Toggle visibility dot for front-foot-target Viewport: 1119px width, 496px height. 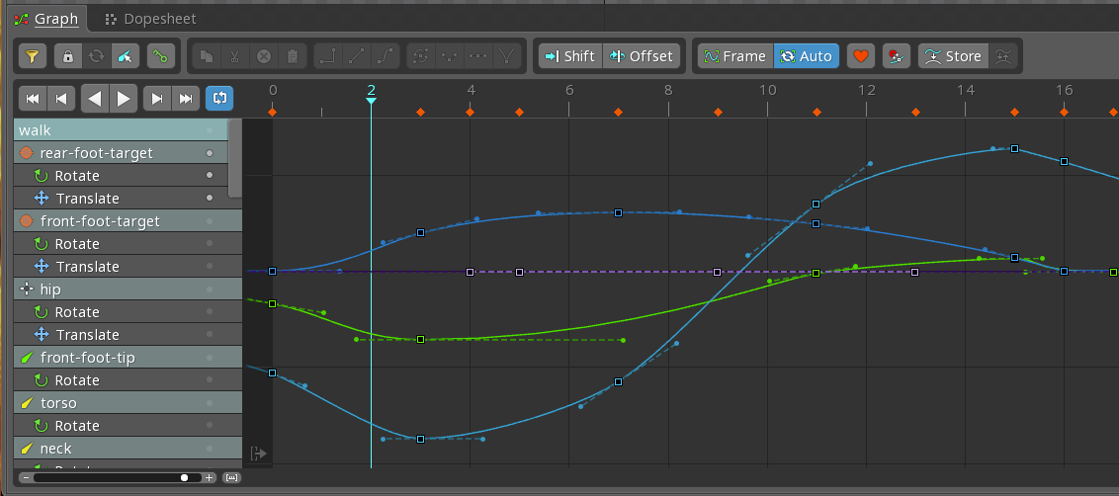click(x=210, y=221)
